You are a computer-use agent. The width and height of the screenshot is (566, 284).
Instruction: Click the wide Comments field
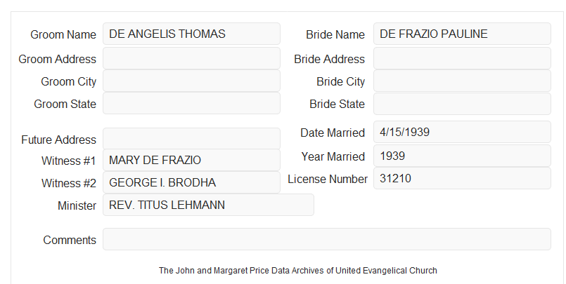pos(327,239)
